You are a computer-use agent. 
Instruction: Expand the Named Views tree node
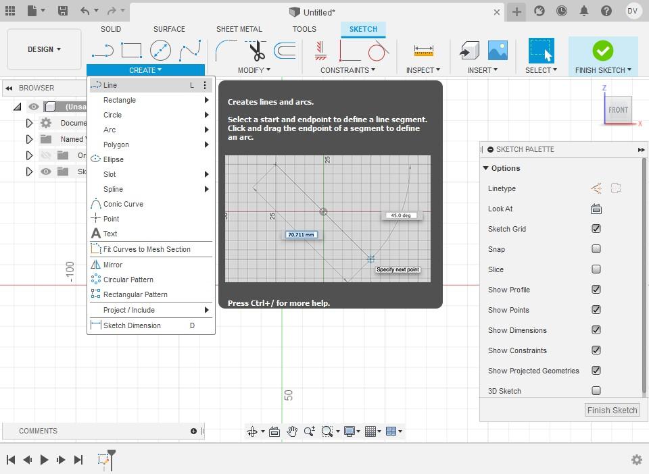(x=29, y=139)
